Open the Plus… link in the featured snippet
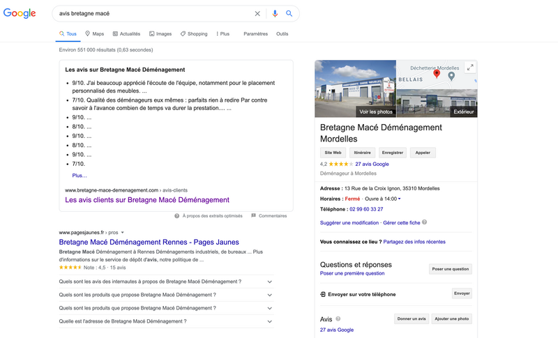 tap(80, 175)
